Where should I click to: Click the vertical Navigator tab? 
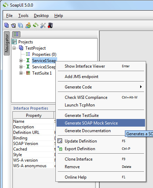point(7,43)
